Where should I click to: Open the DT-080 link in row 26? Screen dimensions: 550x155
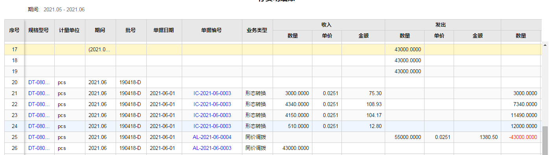39,148
